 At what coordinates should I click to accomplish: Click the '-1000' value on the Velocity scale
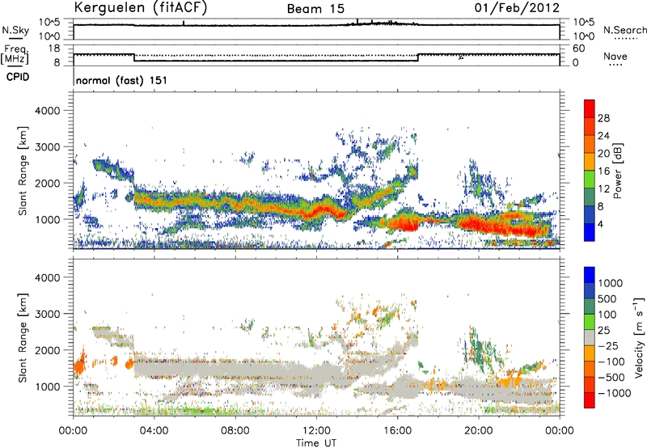pos(615,393)
